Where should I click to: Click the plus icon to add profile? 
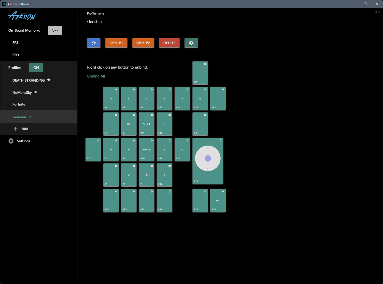[x=16, y=129]
